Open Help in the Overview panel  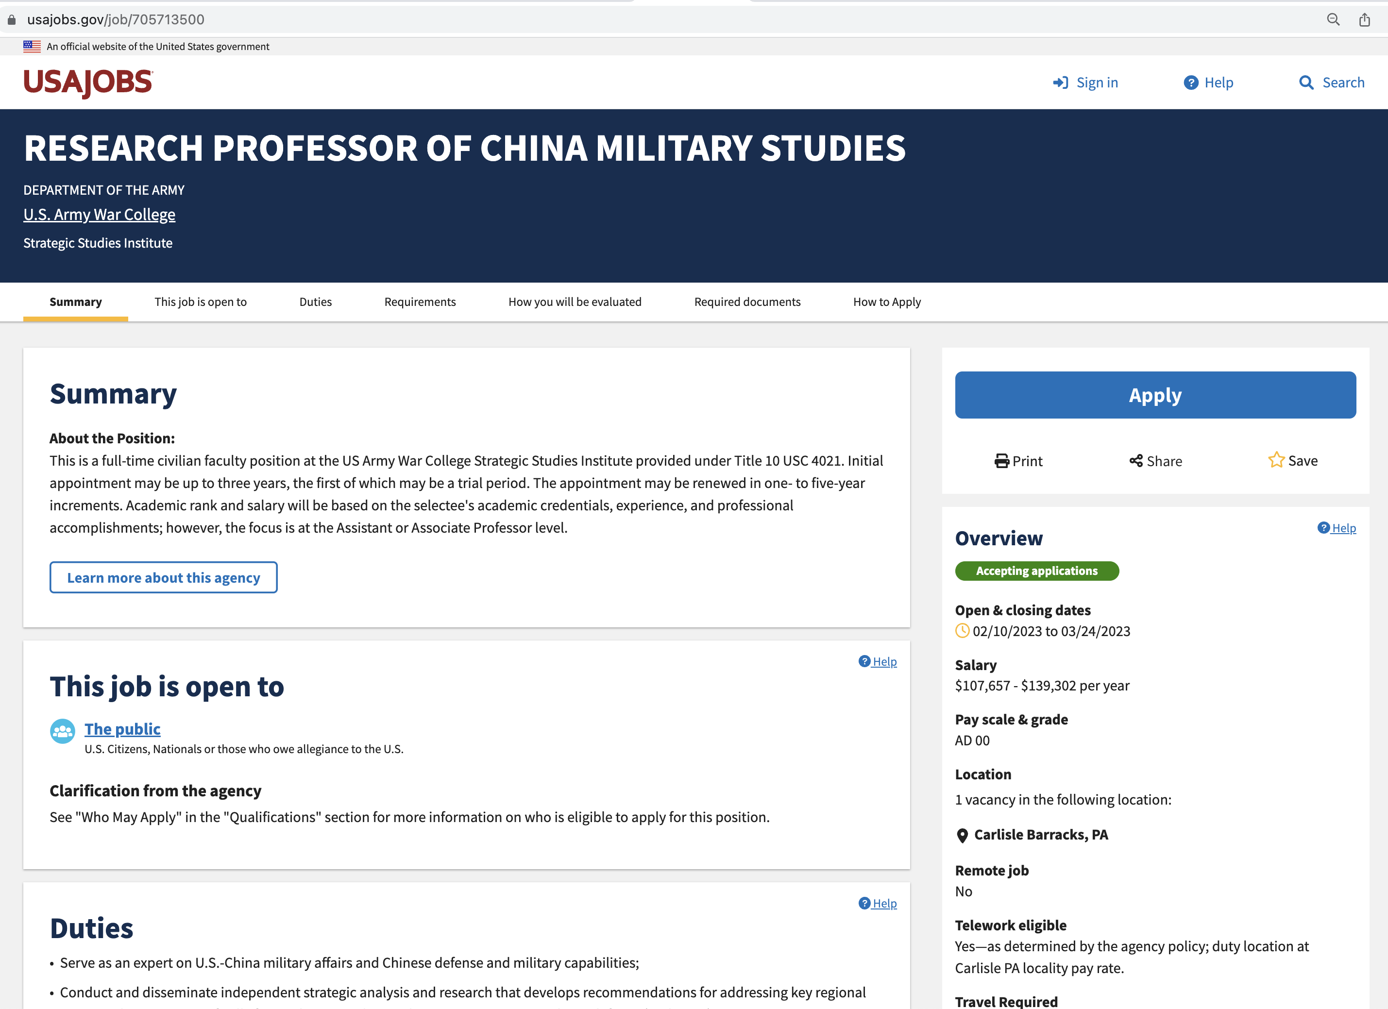1337,527
